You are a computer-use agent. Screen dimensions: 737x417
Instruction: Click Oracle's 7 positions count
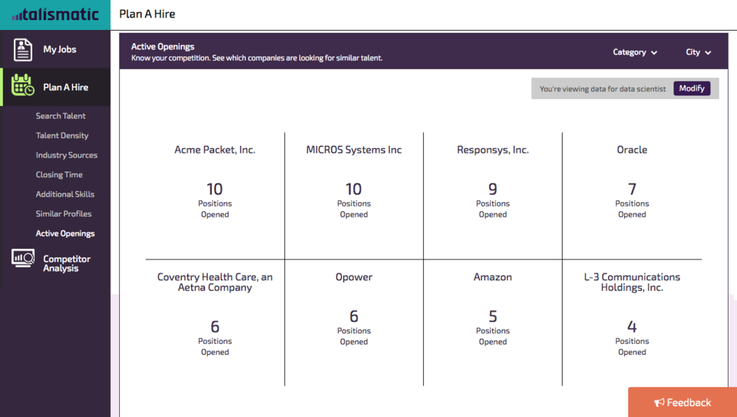click(x=632, y=189)
